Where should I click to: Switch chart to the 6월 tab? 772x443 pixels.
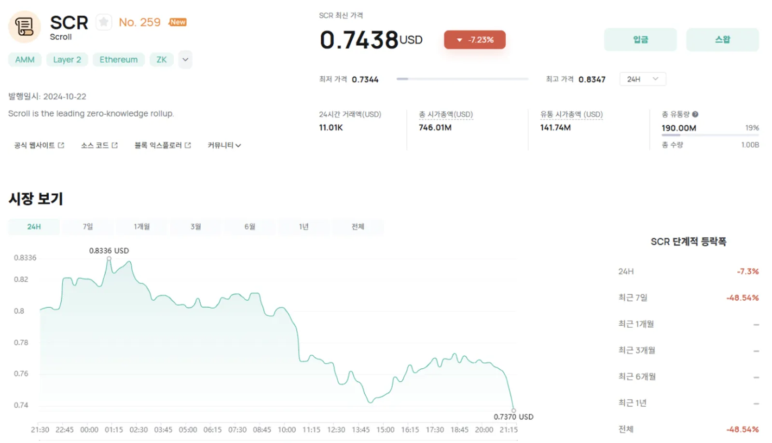click(x=250, y=227)
